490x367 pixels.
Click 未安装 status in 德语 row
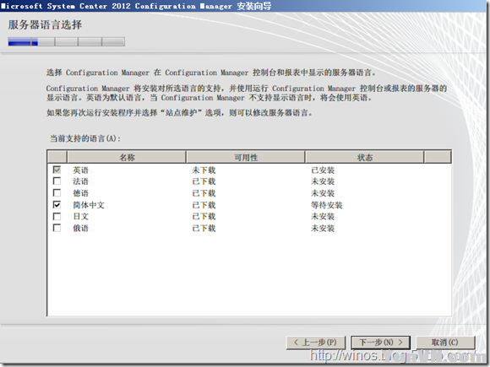pyautogui.click(x=323, y=193)
